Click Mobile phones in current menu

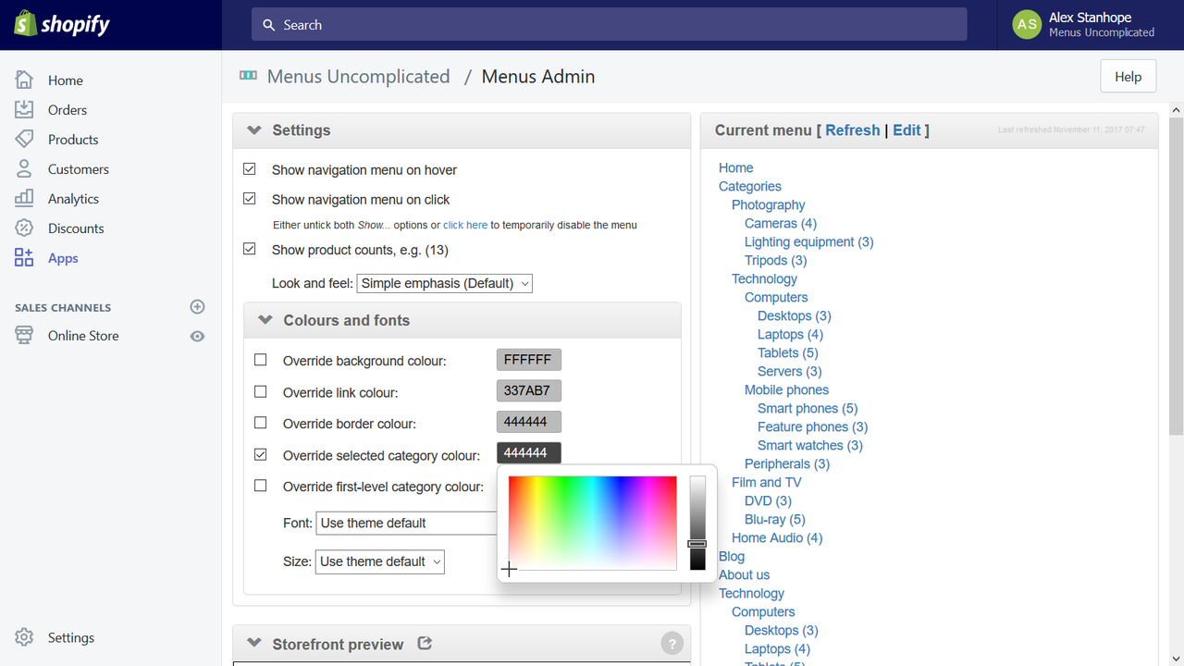[x=786, y=389]
